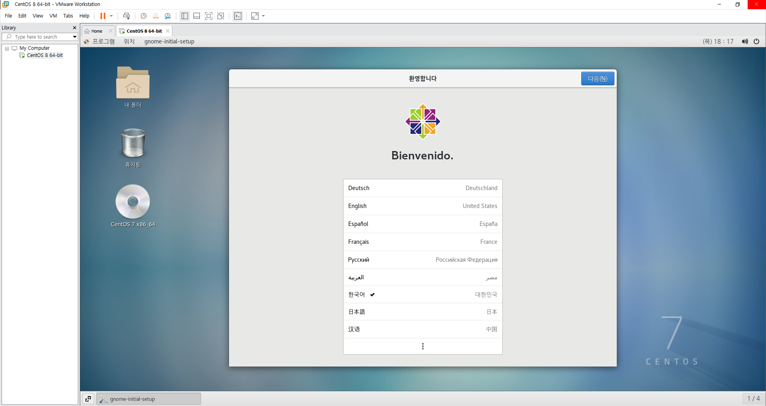766x406 pixels.
Task: Select the Arabic العربية language
Action: click(422, 277)
